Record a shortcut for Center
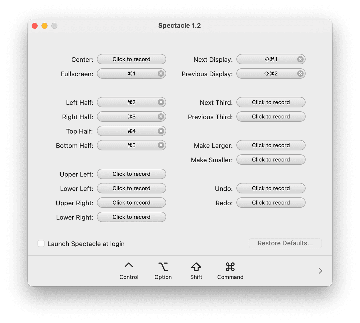 pos(131,59)
